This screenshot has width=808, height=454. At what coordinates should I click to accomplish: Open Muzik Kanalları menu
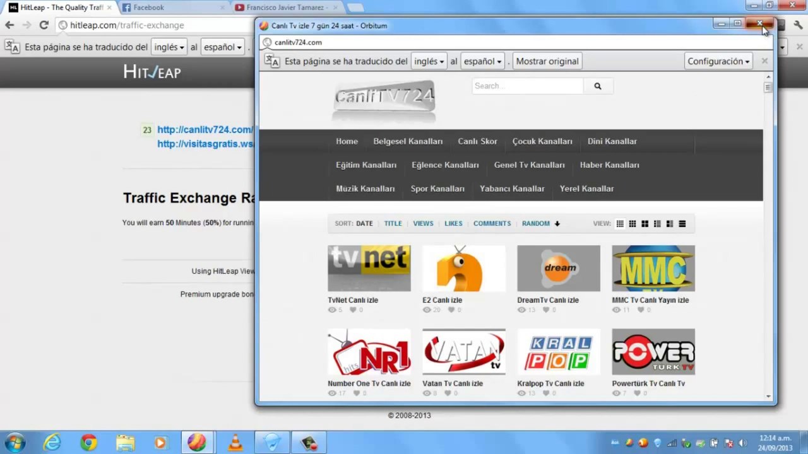pos(365,189)
